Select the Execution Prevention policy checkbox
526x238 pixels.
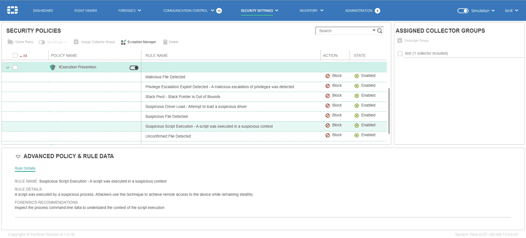tap(15, 67)
